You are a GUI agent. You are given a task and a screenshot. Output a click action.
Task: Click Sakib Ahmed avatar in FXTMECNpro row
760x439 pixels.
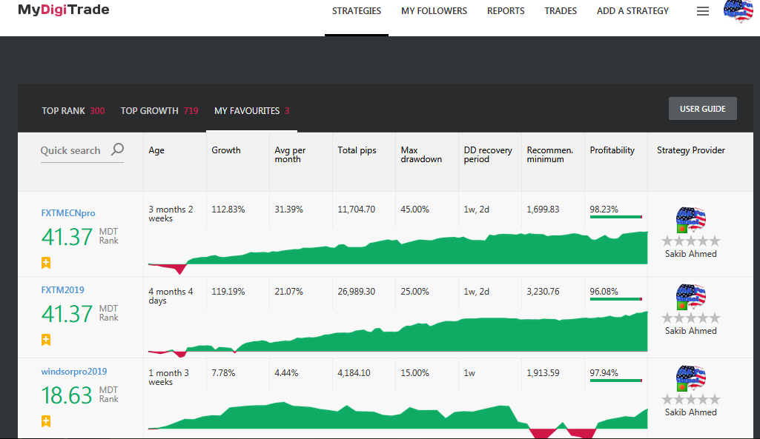coord(691,220)
